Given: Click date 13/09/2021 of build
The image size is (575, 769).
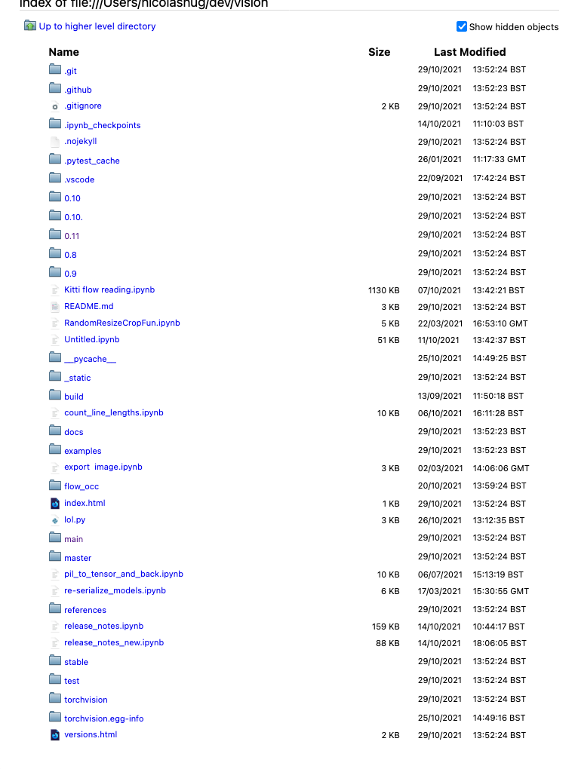Looking at the screenshot, I should 440,396.
